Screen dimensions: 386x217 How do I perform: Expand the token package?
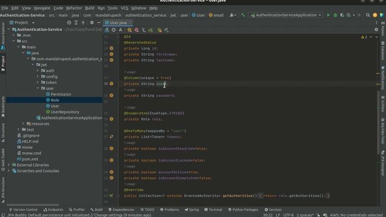click(37, 83)
